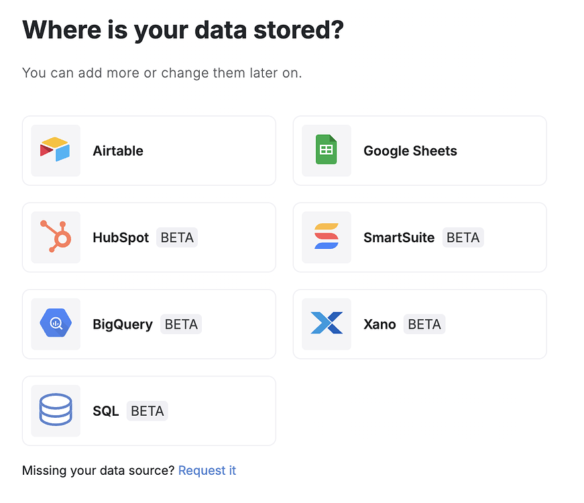Select the Xano label text

click(x=379, y=325)
